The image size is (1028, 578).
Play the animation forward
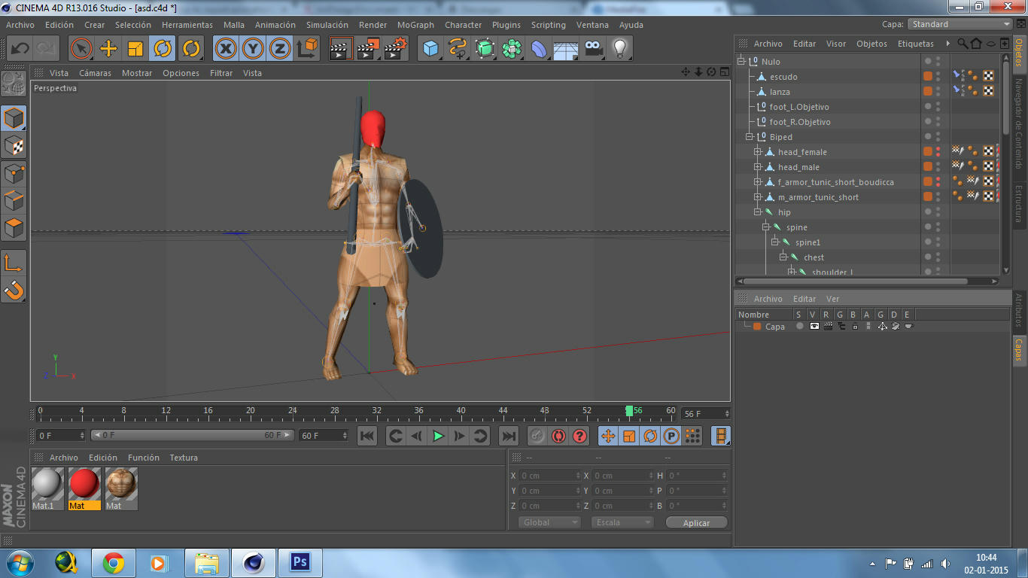[438, 436]
